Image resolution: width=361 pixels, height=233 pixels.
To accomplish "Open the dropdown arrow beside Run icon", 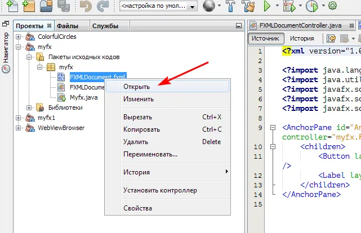I will coord(278,6).
